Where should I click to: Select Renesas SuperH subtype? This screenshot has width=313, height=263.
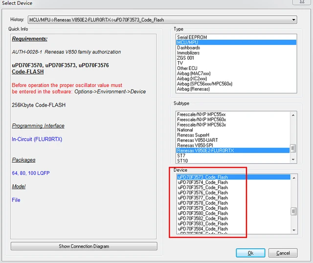[233, 135]
